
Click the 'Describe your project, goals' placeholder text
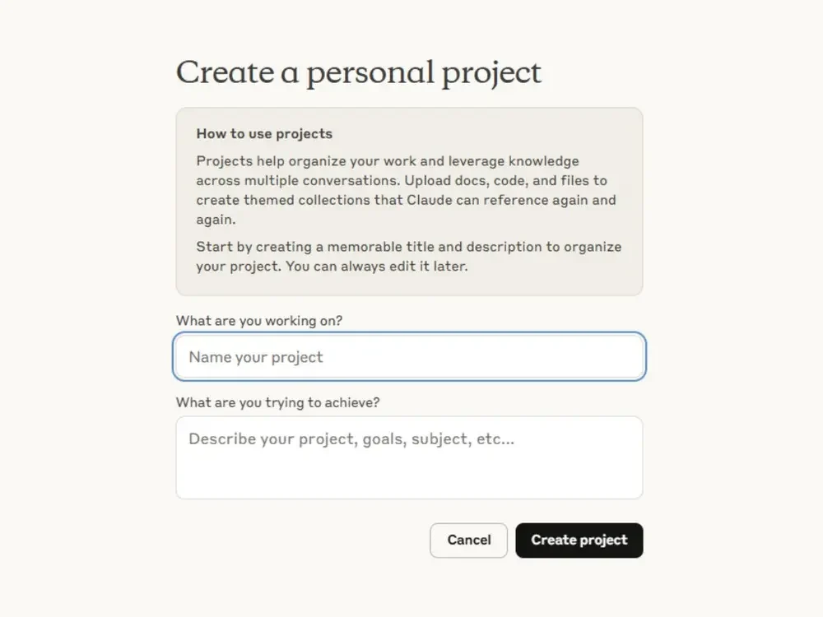point(351,438)
